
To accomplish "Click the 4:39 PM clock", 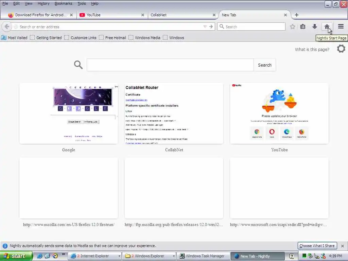I will pos(335,256).
